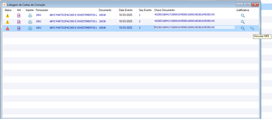Print the correction letter for Seq Evento 2
The image size is (272, 119).
(30, 22)
